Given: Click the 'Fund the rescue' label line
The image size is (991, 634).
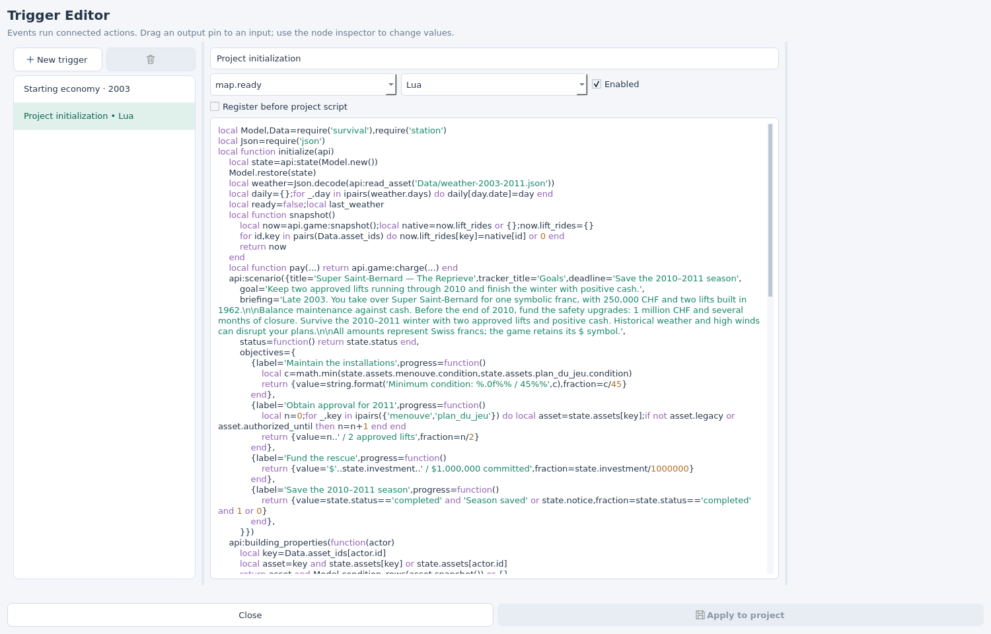Looking at the screenshot, I should (x=348, y=458).
